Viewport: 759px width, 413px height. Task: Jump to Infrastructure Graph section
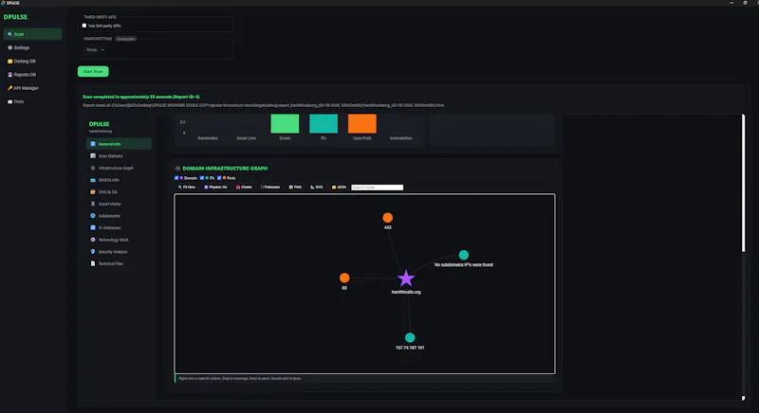tap(120, 168)
